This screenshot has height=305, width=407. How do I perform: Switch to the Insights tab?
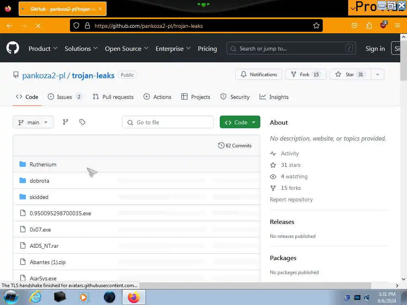pos(274,97)
